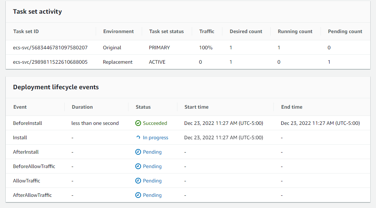
Task: Click the Environment column header
Action: tap(118, 31)
